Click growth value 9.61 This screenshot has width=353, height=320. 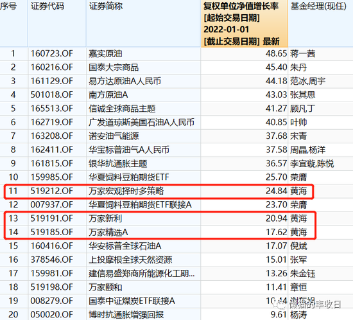tap(279, 315)
